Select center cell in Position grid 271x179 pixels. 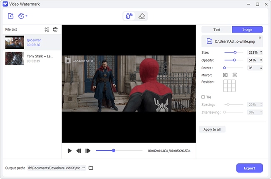229,86
